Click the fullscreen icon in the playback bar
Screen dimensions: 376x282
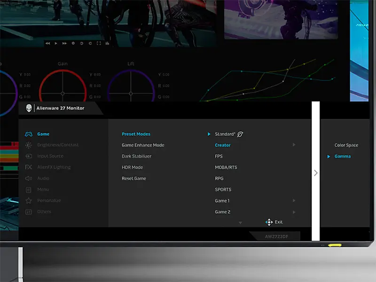[x=98, y=43]
